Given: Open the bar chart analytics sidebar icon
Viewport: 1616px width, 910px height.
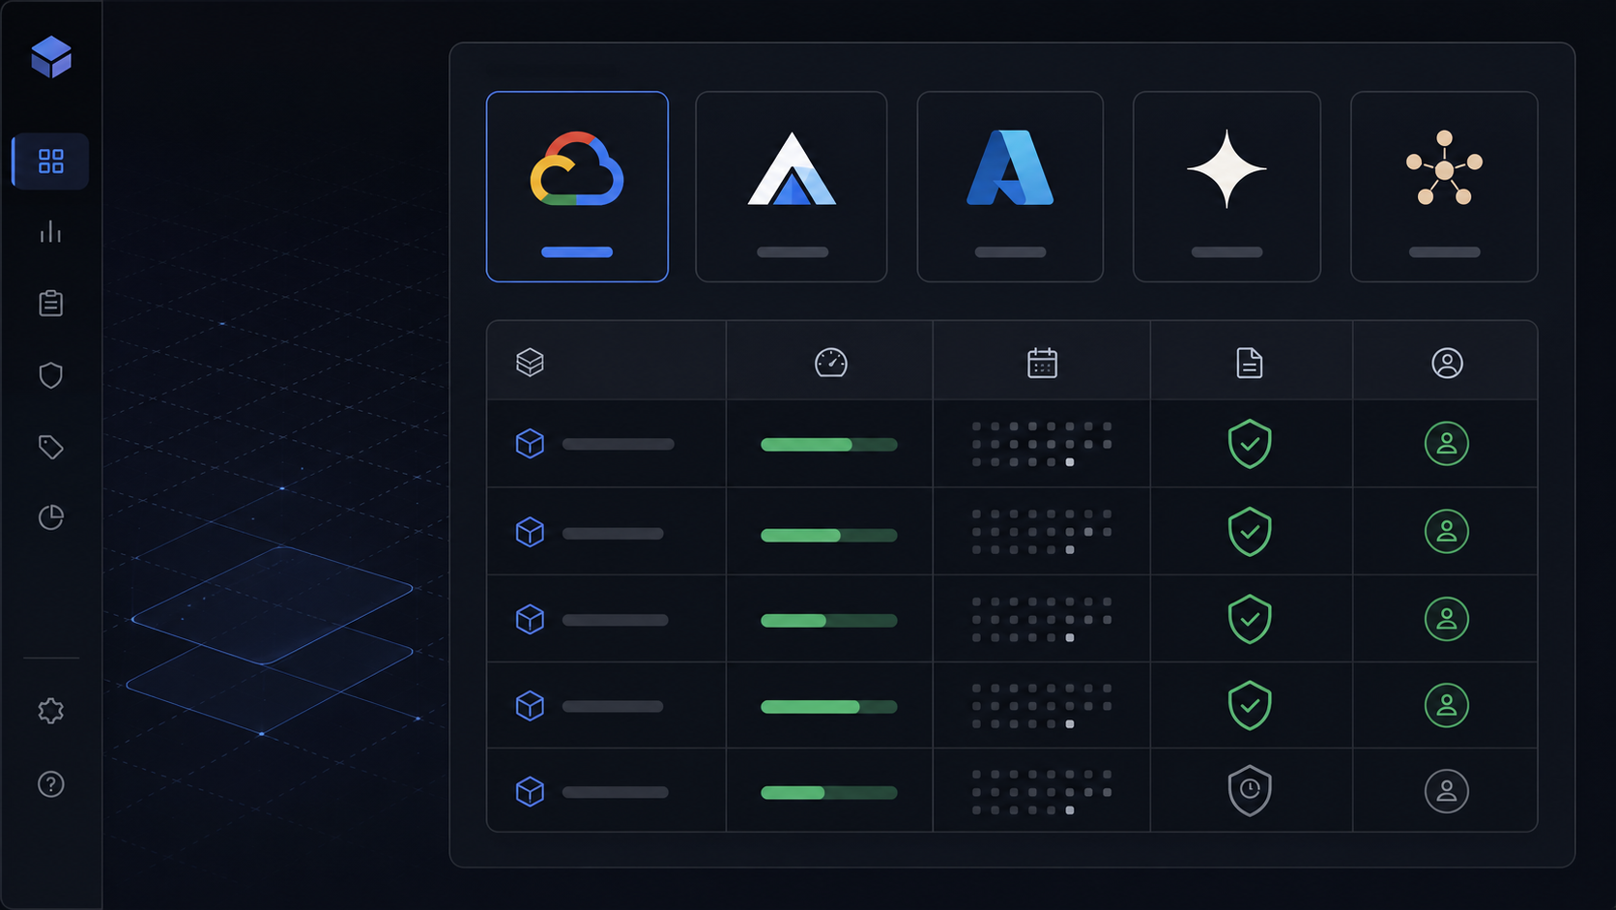Looking at the screenshot, I should pyautogui.click(x=50, y=232).
